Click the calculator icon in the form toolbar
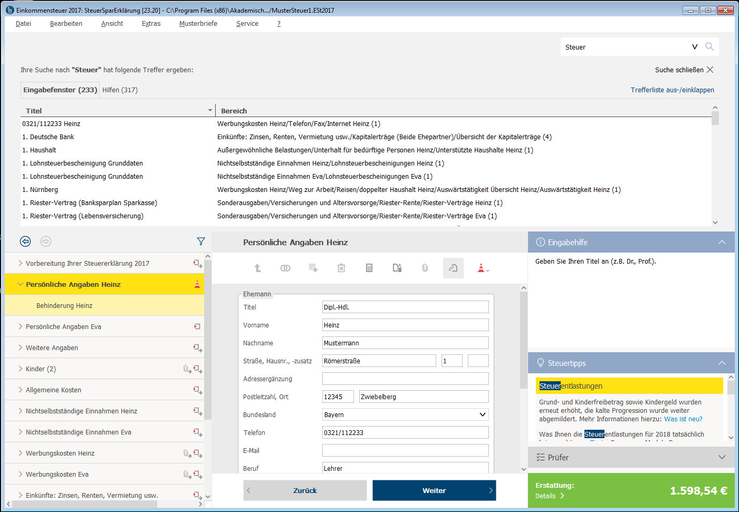This screenshot has height=512, width=739. tap(369, 268)
